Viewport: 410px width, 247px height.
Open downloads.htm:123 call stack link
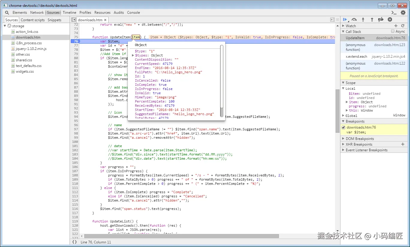tap(390, 45)
